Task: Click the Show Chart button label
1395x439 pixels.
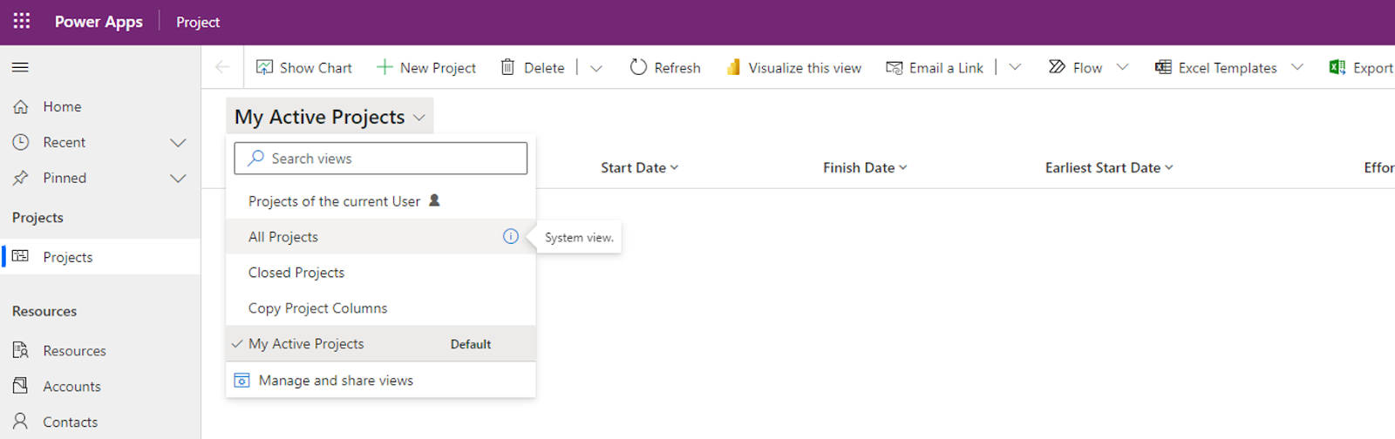Action: pos(316,67)
